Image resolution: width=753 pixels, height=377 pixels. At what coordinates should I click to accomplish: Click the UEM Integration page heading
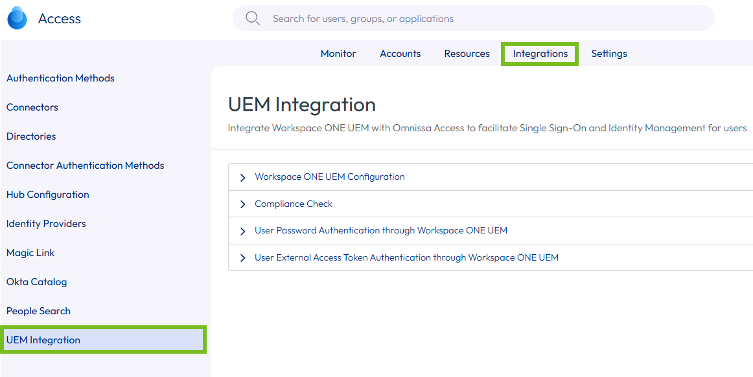coord(301,105)
